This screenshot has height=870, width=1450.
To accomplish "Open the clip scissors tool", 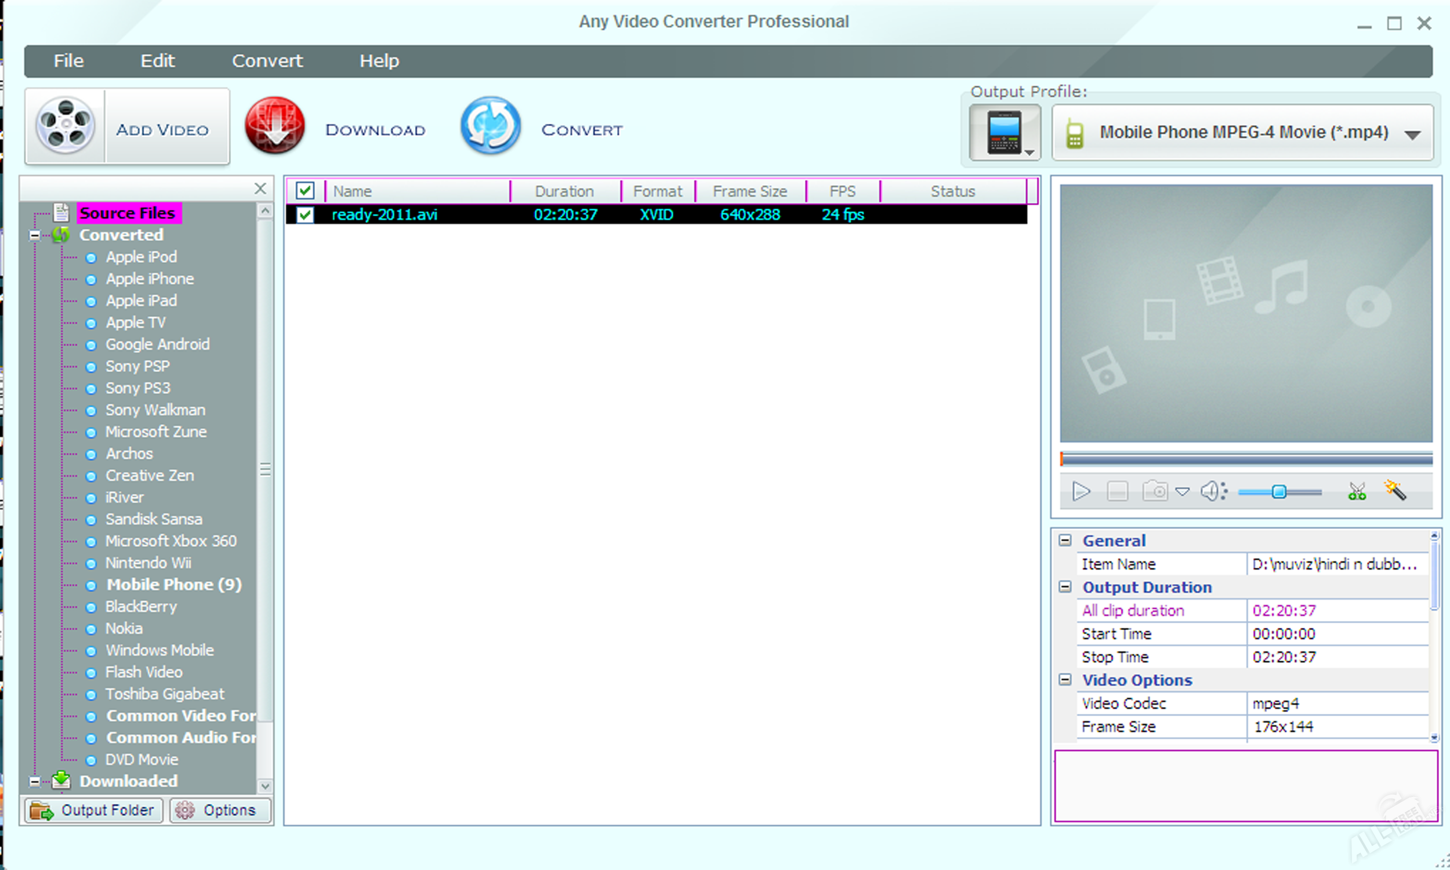I will click(x=1357, y=491).
